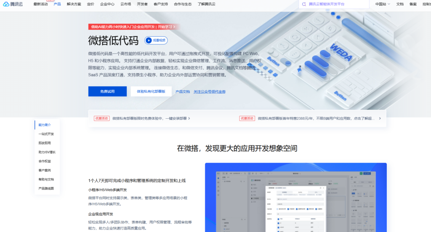Click the search magnifier icon

[304, 4]
